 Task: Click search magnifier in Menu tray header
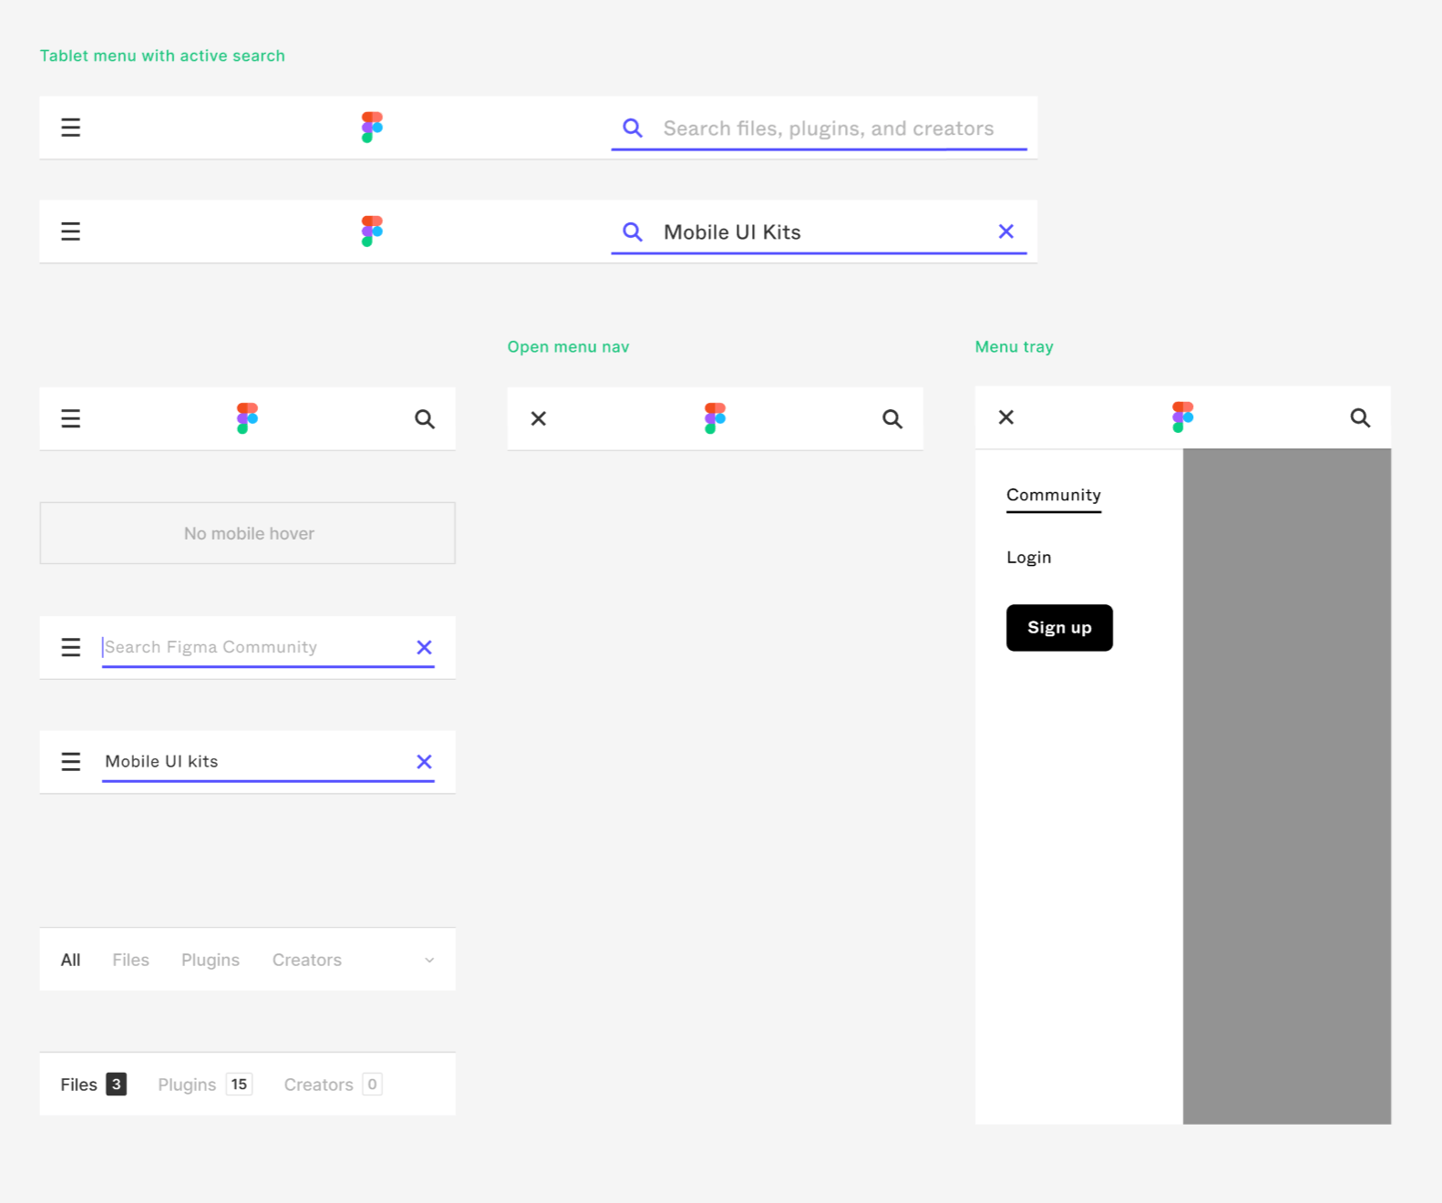1360,417
